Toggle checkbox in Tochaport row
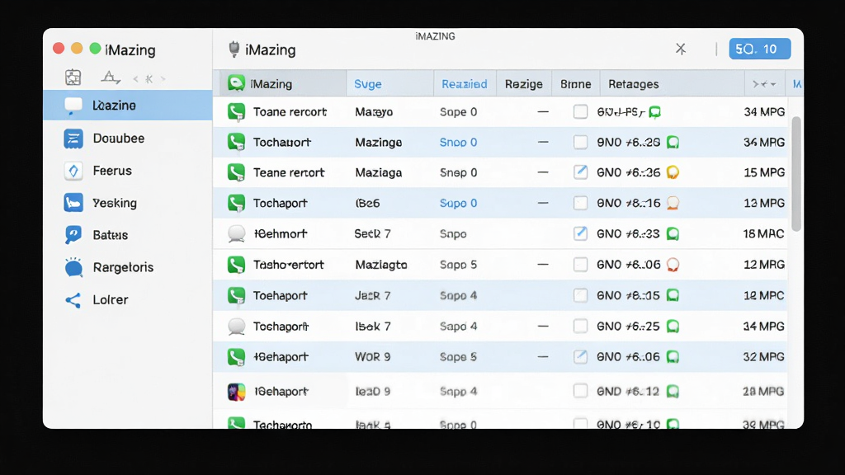The image size is (845, 475). click(x=580, y=203)
